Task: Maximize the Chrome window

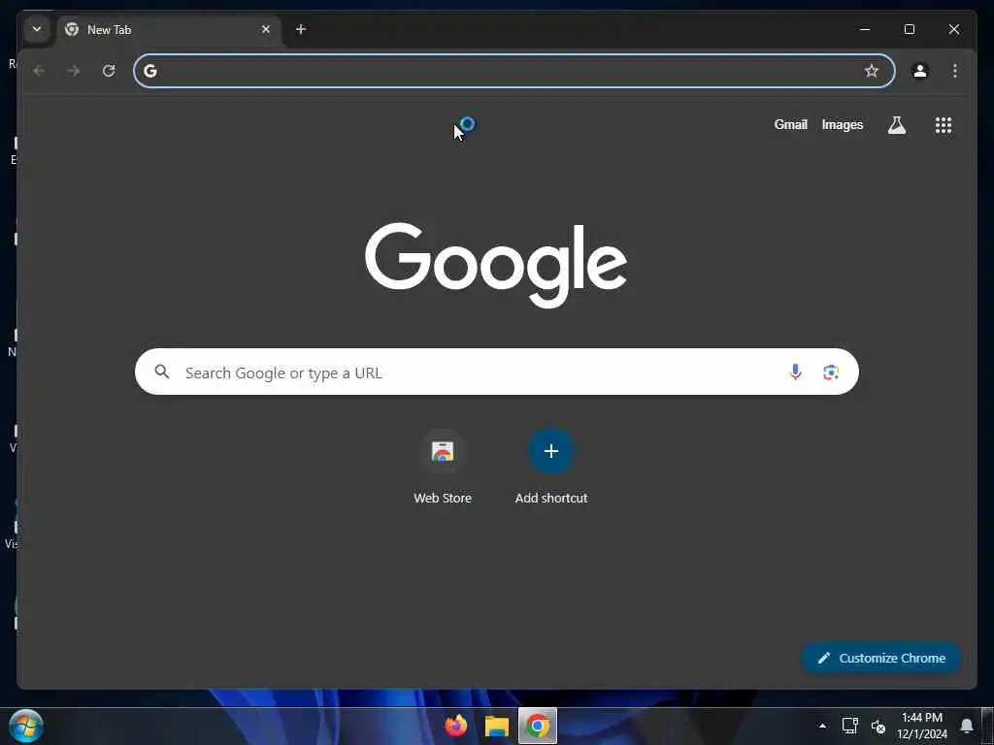Action: (x=910, y=29)
